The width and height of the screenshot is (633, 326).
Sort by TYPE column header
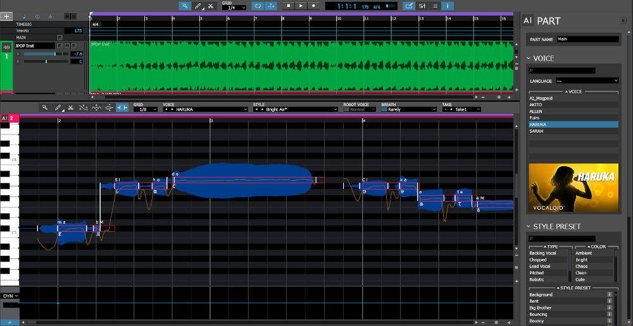tap(550, 246)
